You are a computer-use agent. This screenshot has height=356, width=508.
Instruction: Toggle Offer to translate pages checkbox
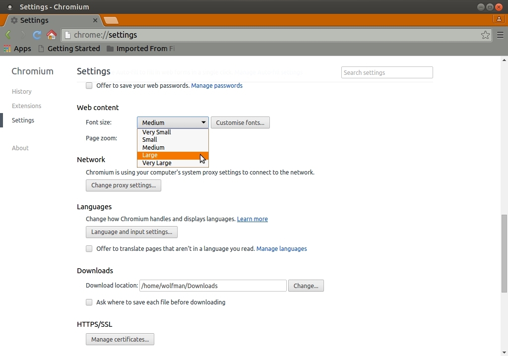point(89,249)
